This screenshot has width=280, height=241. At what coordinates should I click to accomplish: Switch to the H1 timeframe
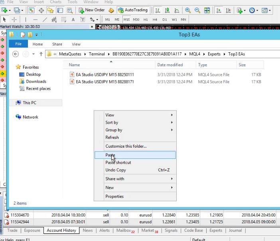(x=146, y=20)
